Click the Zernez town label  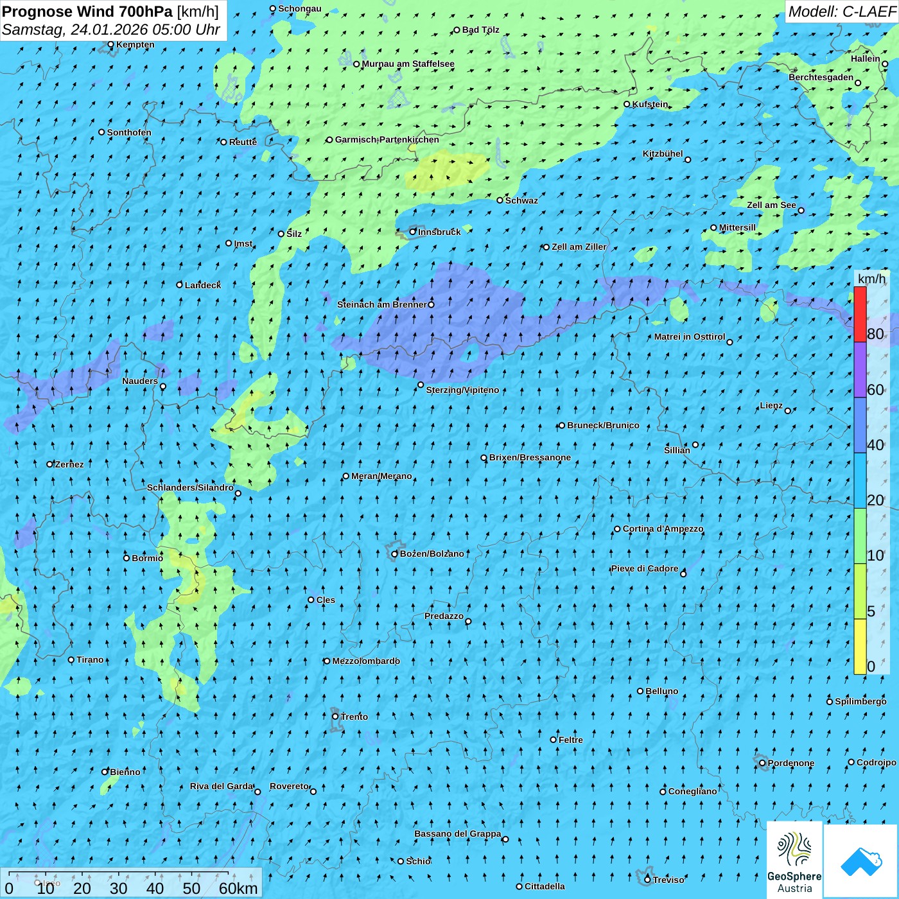[69, 464]
